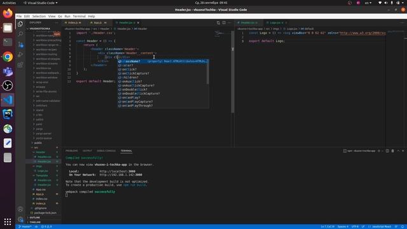Click the UTF-8 encoding status
Image resolution: width=407 pixels, height=229 pixels.
(355, 226)
